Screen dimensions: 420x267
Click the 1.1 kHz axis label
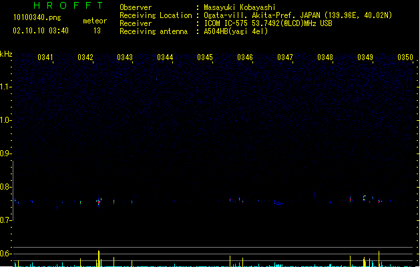5,87
